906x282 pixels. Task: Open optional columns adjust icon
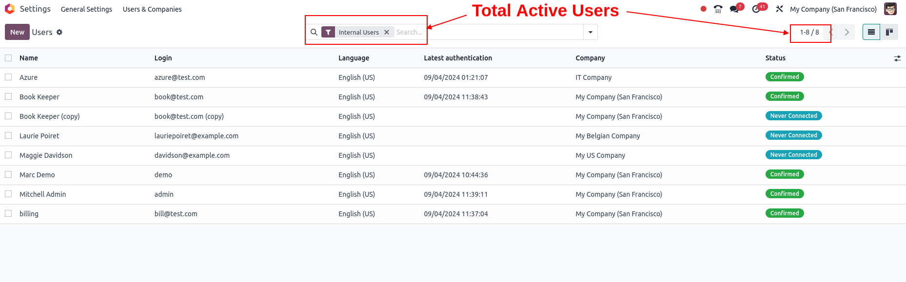[897, 58]
